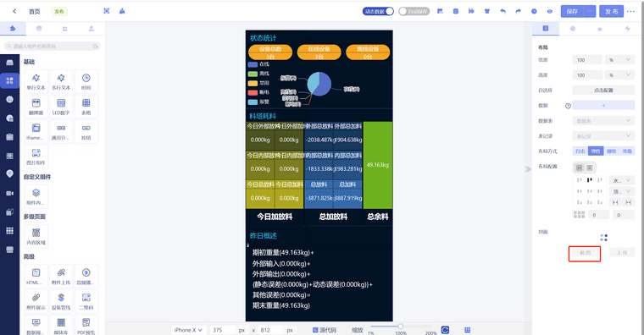The image size is (644, 335).
Task: Add the 内容区域 component
Action: tap(36, 236)
